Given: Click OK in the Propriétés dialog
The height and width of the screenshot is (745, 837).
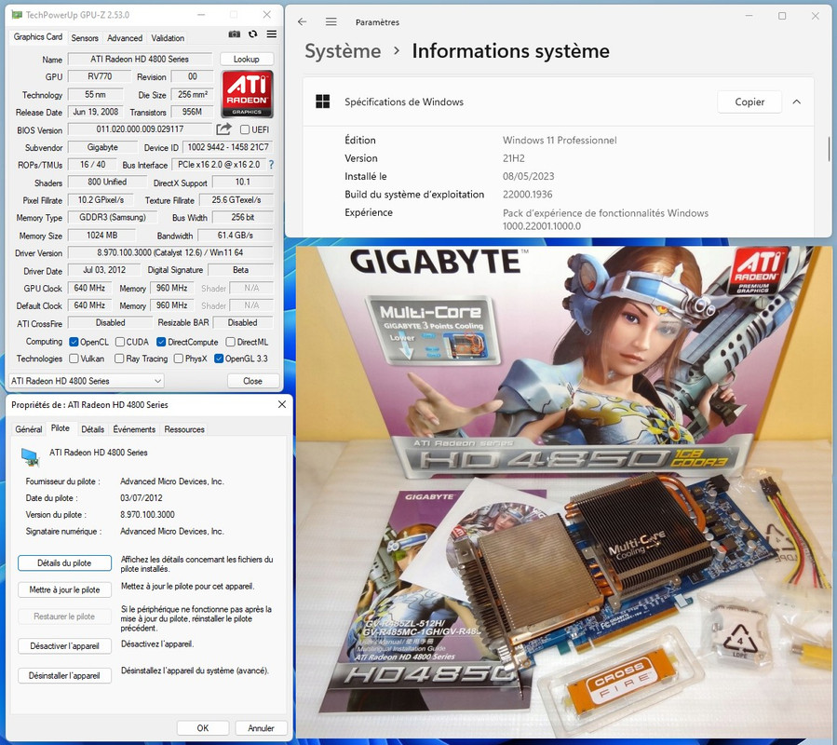Looking at the screenshot, I should [x=203, y=728].
